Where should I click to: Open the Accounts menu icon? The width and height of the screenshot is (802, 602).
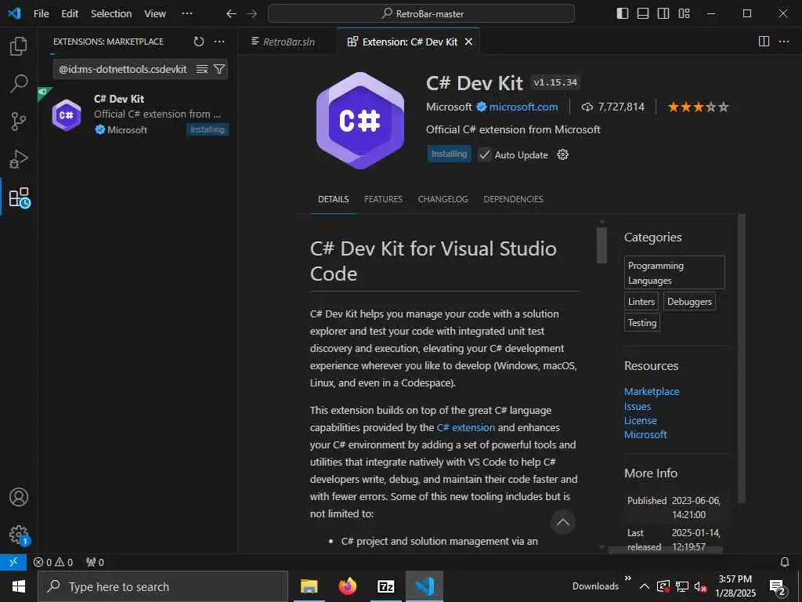[19, 497]
